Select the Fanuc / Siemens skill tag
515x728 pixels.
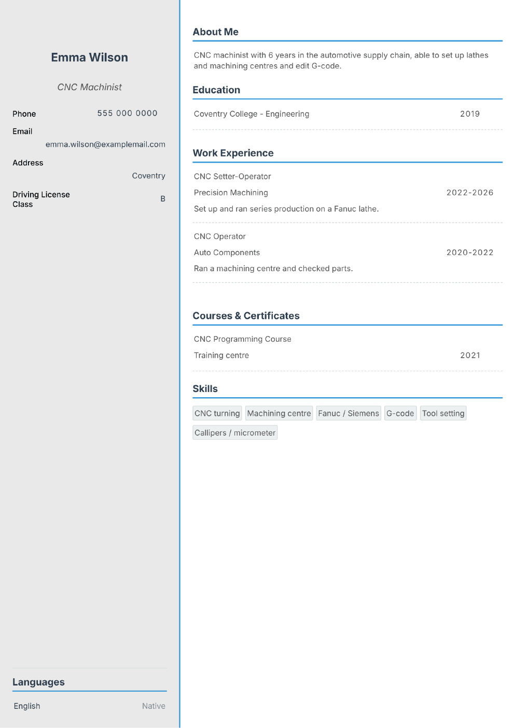click(349, 413)
